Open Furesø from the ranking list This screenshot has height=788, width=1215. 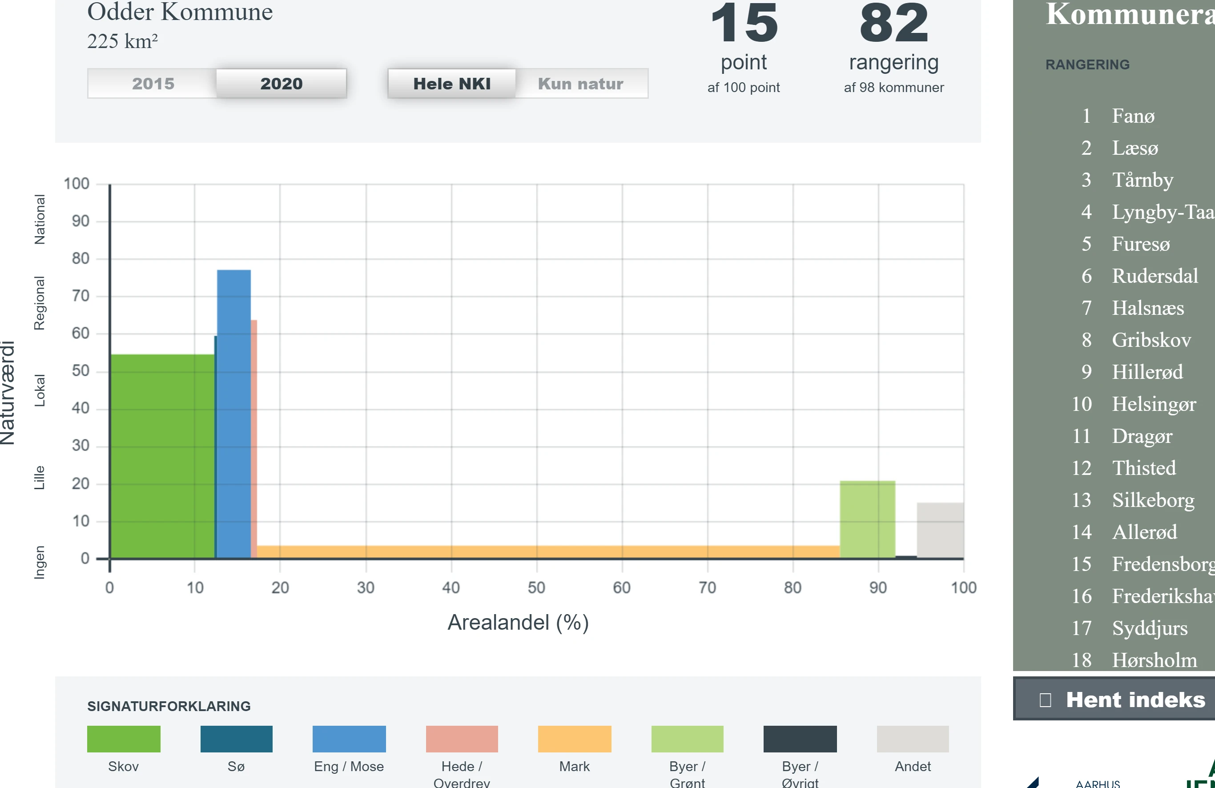(1141, 244)
